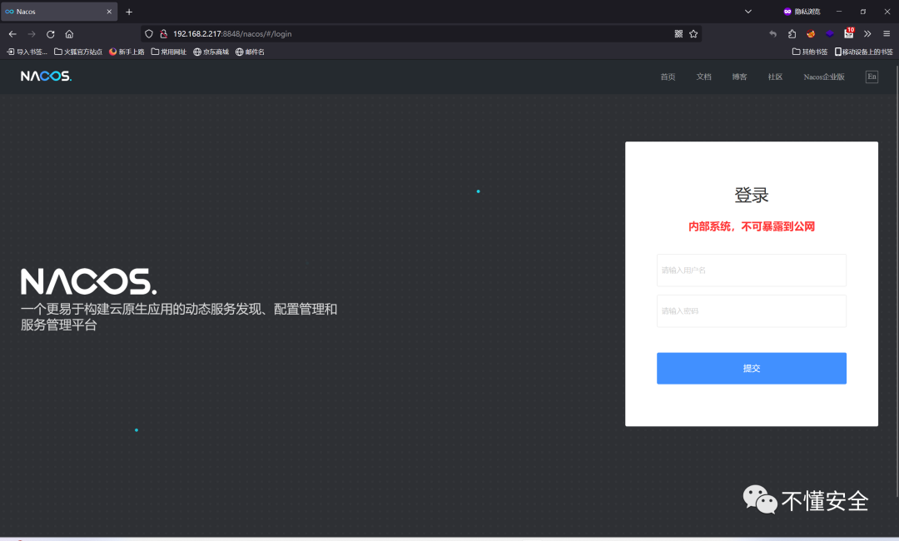Screen dimensions: 899x541
Task: Show more toolbar tools via double chevron
Action: 867,34
